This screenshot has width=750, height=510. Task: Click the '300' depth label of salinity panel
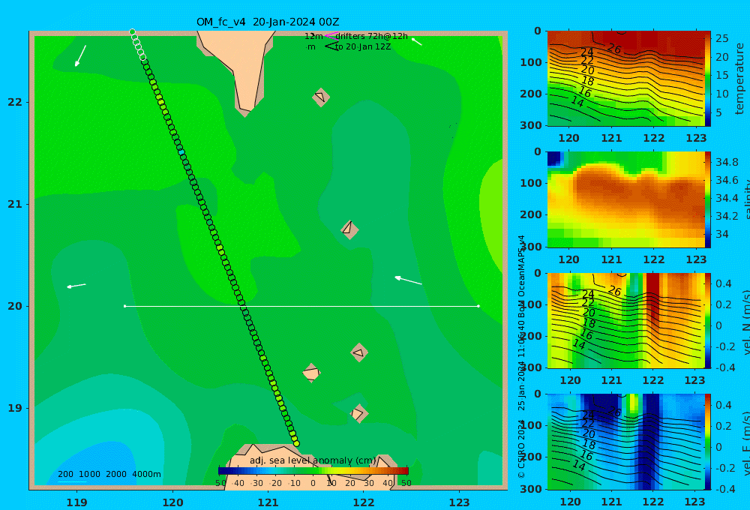(531, 247)
